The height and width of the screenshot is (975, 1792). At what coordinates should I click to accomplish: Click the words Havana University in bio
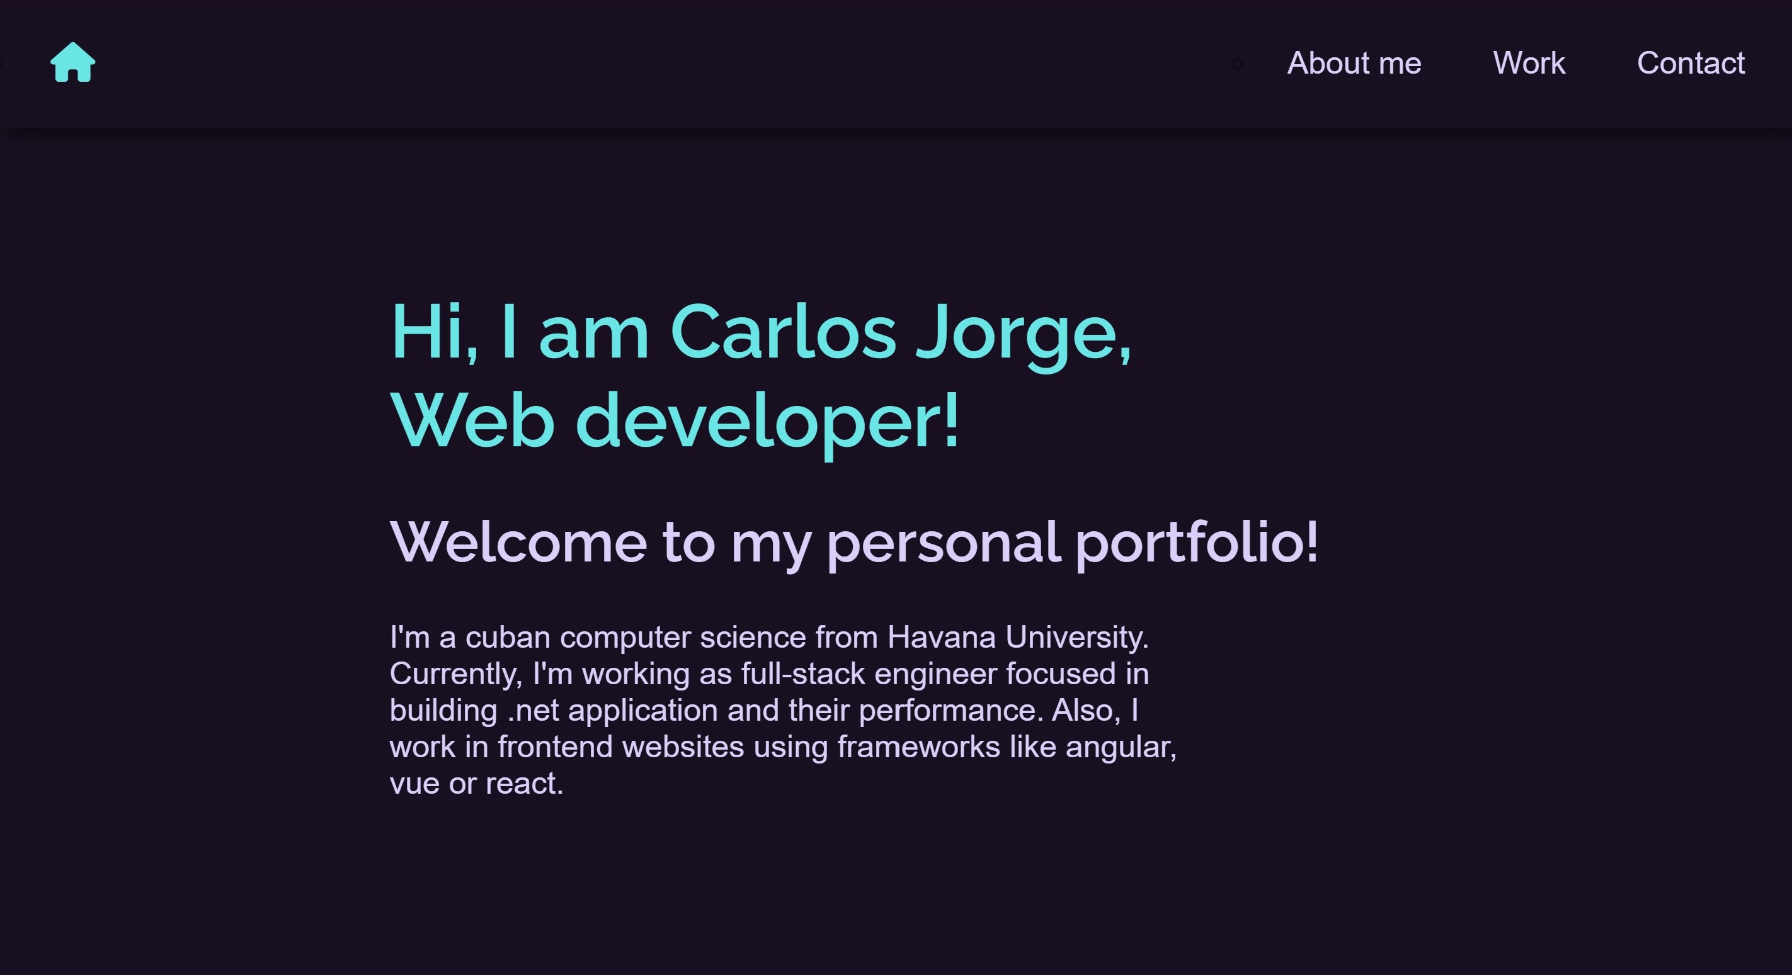click(1017, 637)
